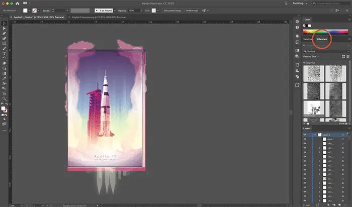The image size is (352, 207).
Task: Select the Pen tool
Action: pyautogui.click(x=4, y=34)
